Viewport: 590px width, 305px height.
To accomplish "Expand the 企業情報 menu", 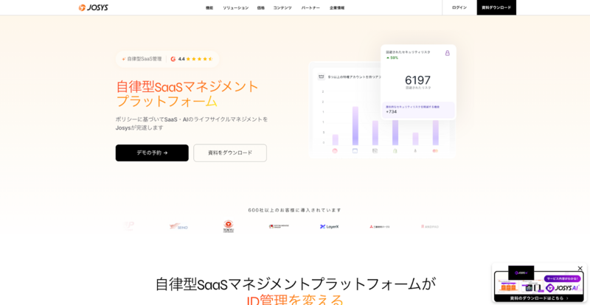I will tap(336, 7).
